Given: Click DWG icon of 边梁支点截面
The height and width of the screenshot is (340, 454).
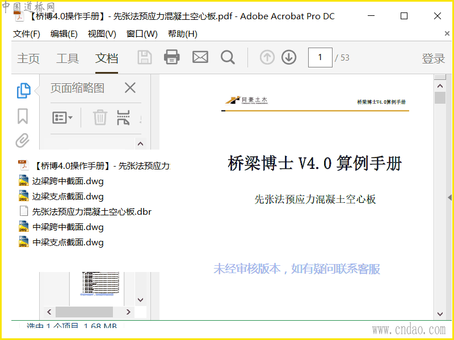Looking at the screenshot, I should 24,196.
